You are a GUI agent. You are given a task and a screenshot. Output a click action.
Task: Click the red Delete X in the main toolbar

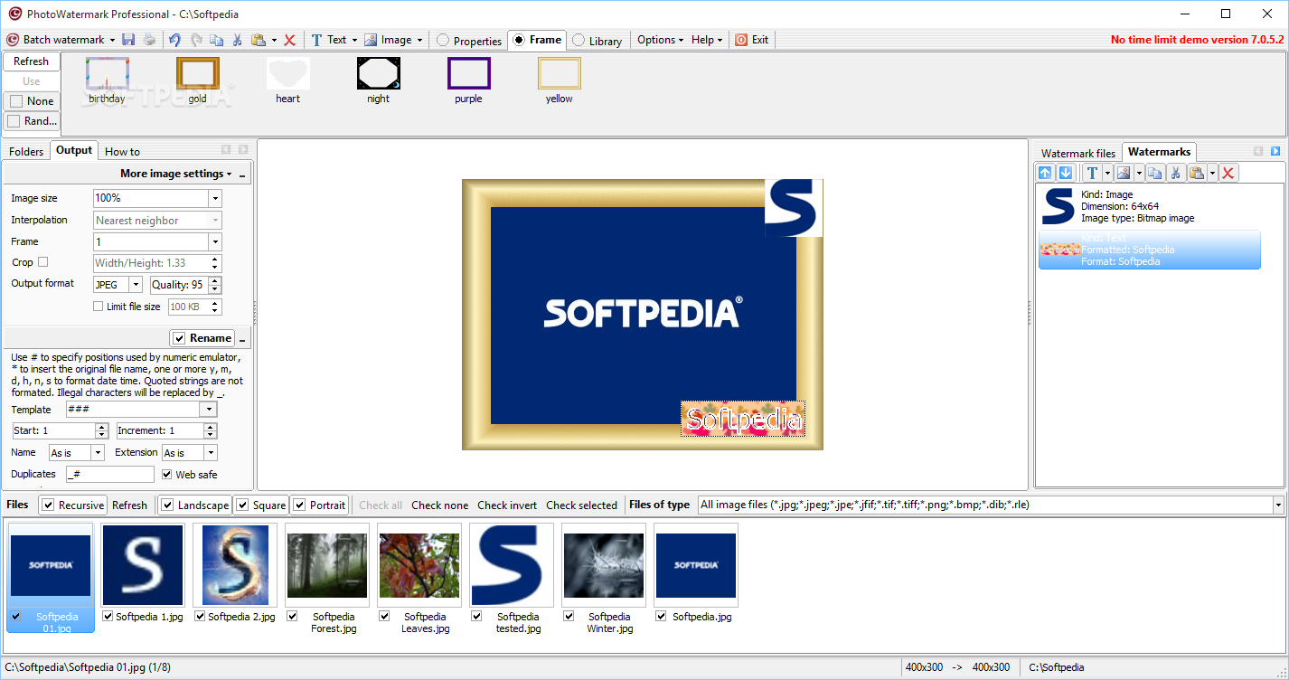click(290, 40)
